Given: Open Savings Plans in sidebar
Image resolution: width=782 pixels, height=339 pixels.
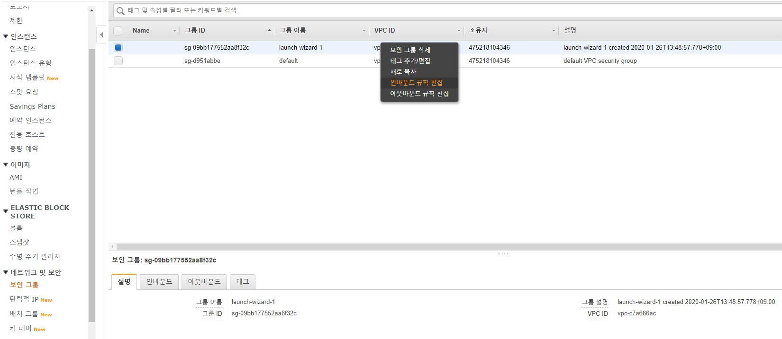Looking at the screenshot, I should coord(32,106).
